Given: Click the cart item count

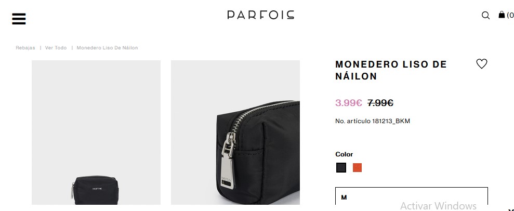Looking at the screenshot, I should click(x=510, y=15).
